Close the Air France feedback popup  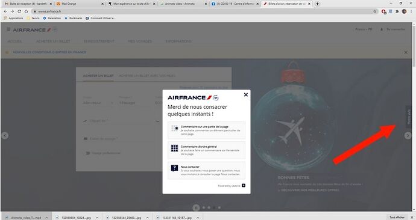click(245, 94)
